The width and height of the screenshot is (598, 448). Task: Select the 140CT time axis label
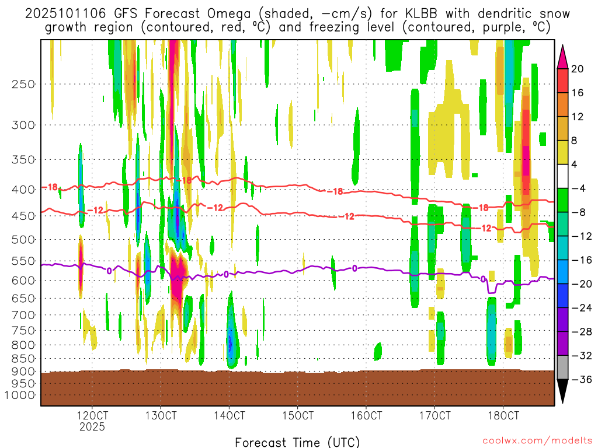tap(229, 415)
